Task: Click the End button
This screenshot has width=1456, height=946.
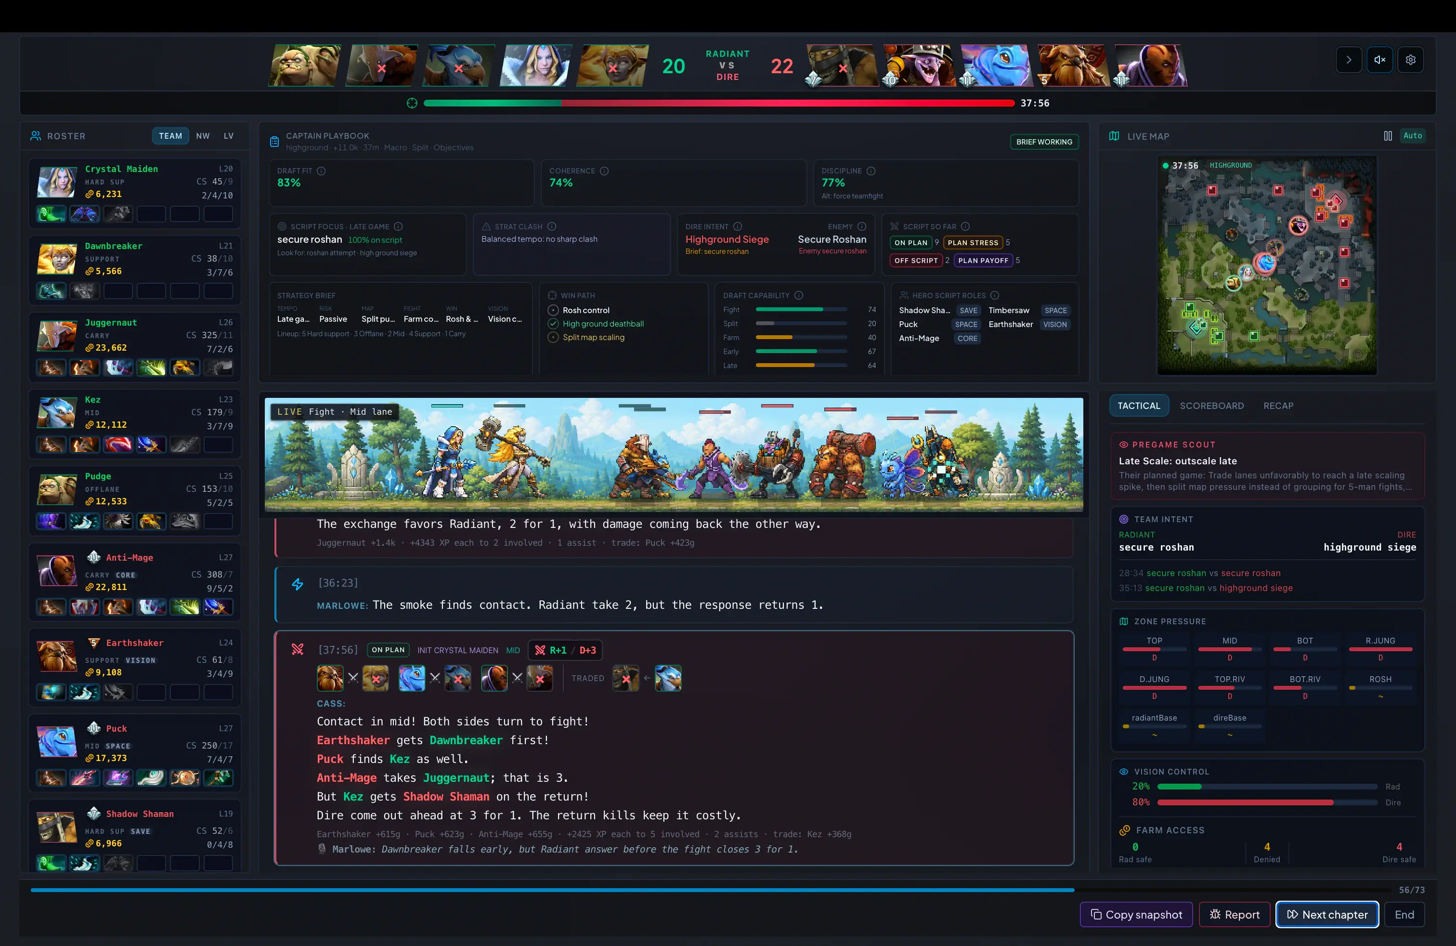Action: click(x=1404, y=915)
